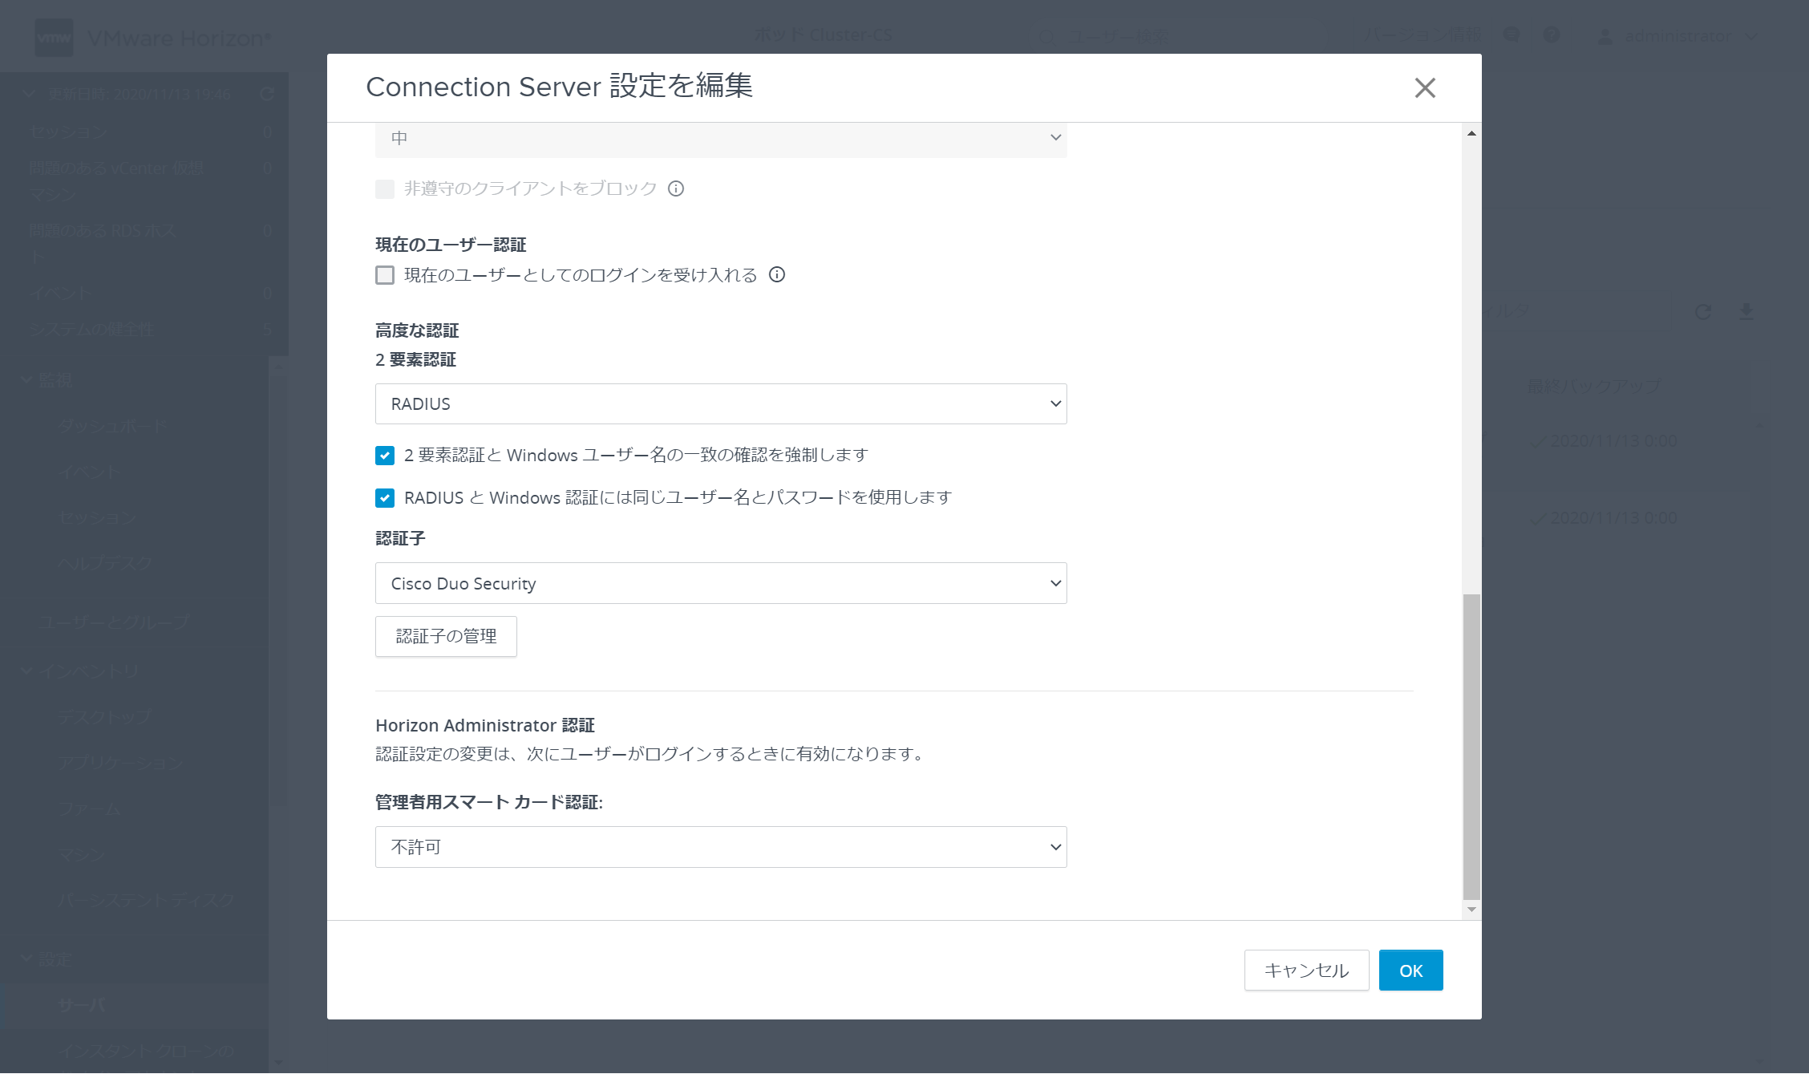Open the 認証子 dropdown showing Cisco Duo Security

(720, 583)
